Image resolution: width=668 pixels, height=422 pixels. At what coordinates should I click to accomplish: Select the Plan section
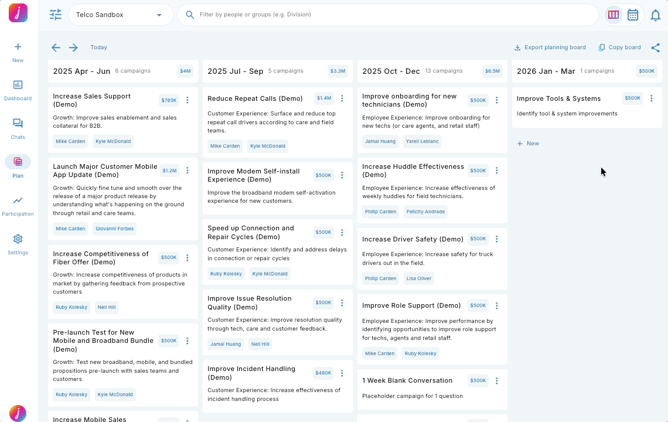(x=18, y=166)
